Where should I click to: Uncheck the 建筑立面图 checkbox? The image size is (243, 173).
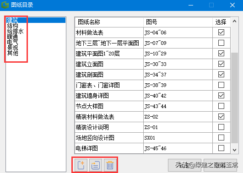[x=221, y=64]
